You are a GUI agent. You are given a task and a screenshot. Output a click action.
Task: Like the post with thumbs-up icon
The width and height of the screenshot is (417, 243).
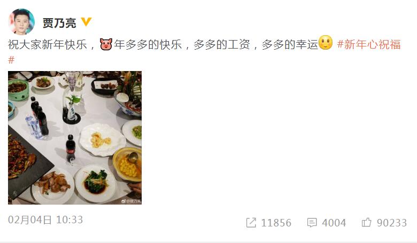(366, 222)
